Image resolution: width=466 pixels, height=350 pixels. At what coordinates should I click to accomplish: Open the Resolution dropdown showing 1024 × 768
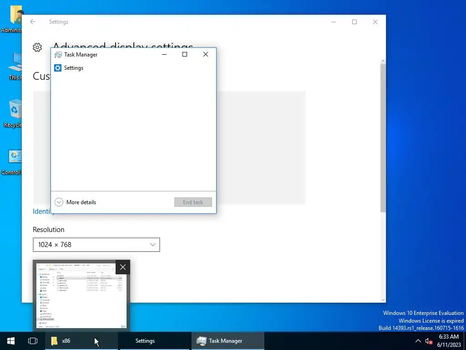(96, 245)
